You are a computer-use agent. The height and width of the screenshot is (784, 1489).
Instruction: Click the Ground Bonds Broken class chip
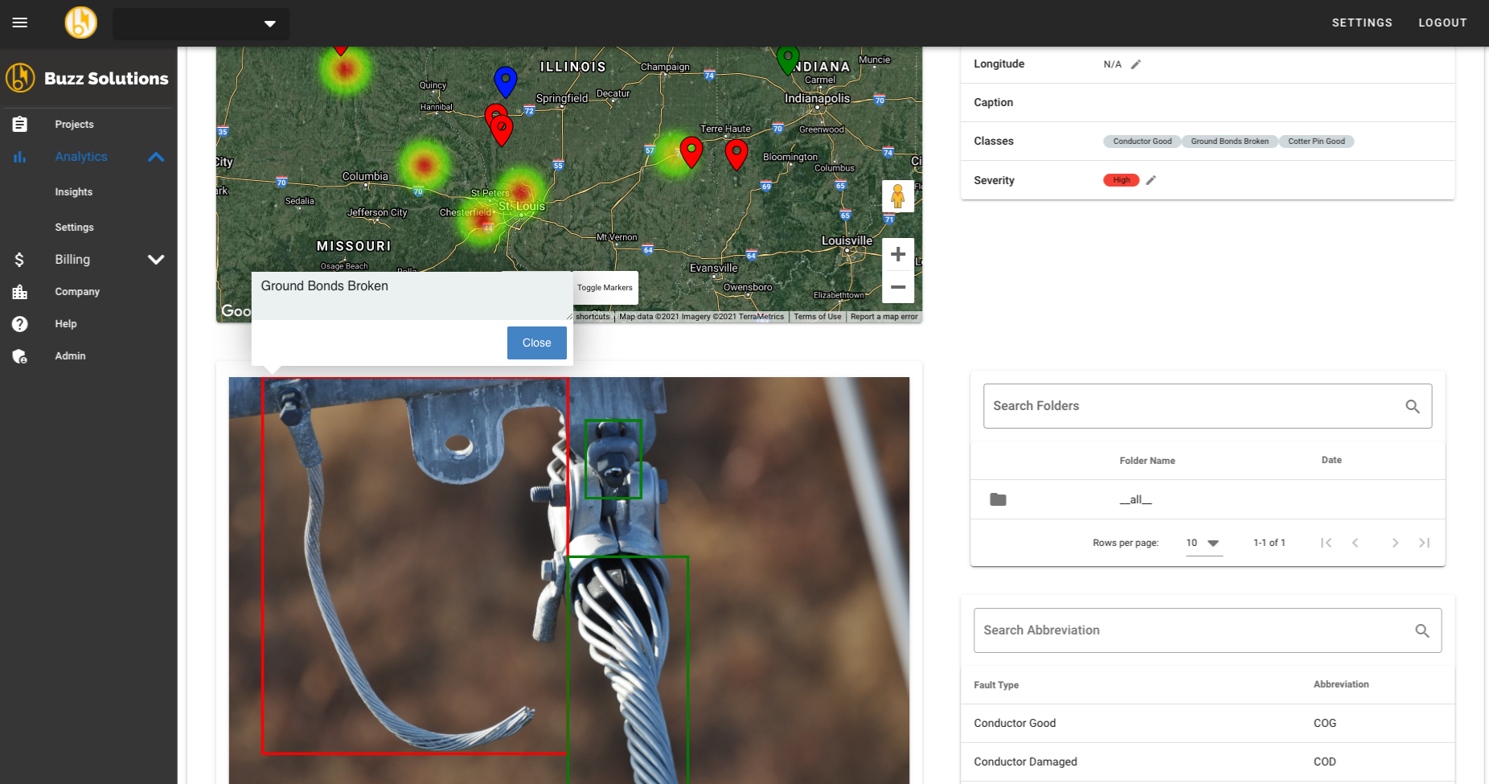1229,142
